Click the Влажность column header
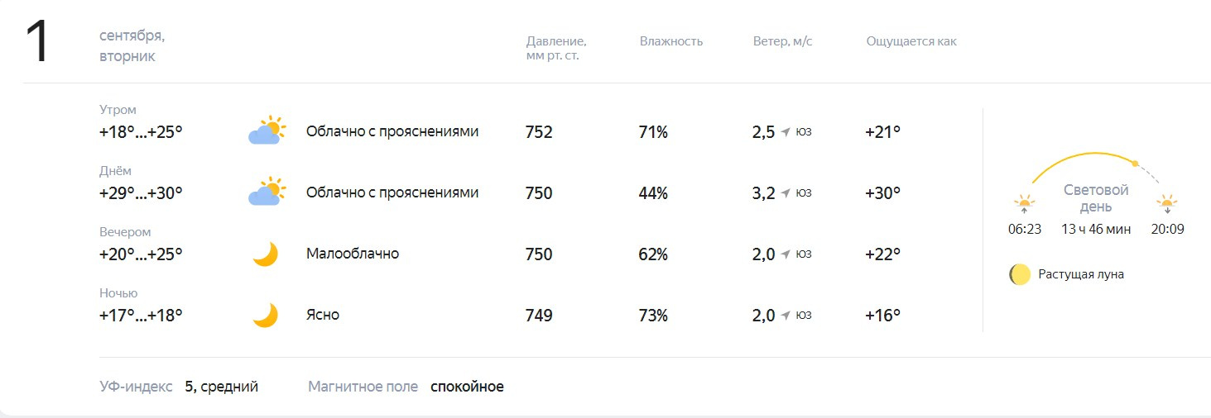The image size is (1211, 418). (671, 41)
